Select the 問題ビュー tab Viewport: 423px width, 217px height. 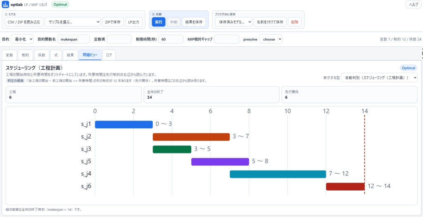(90, 55)
